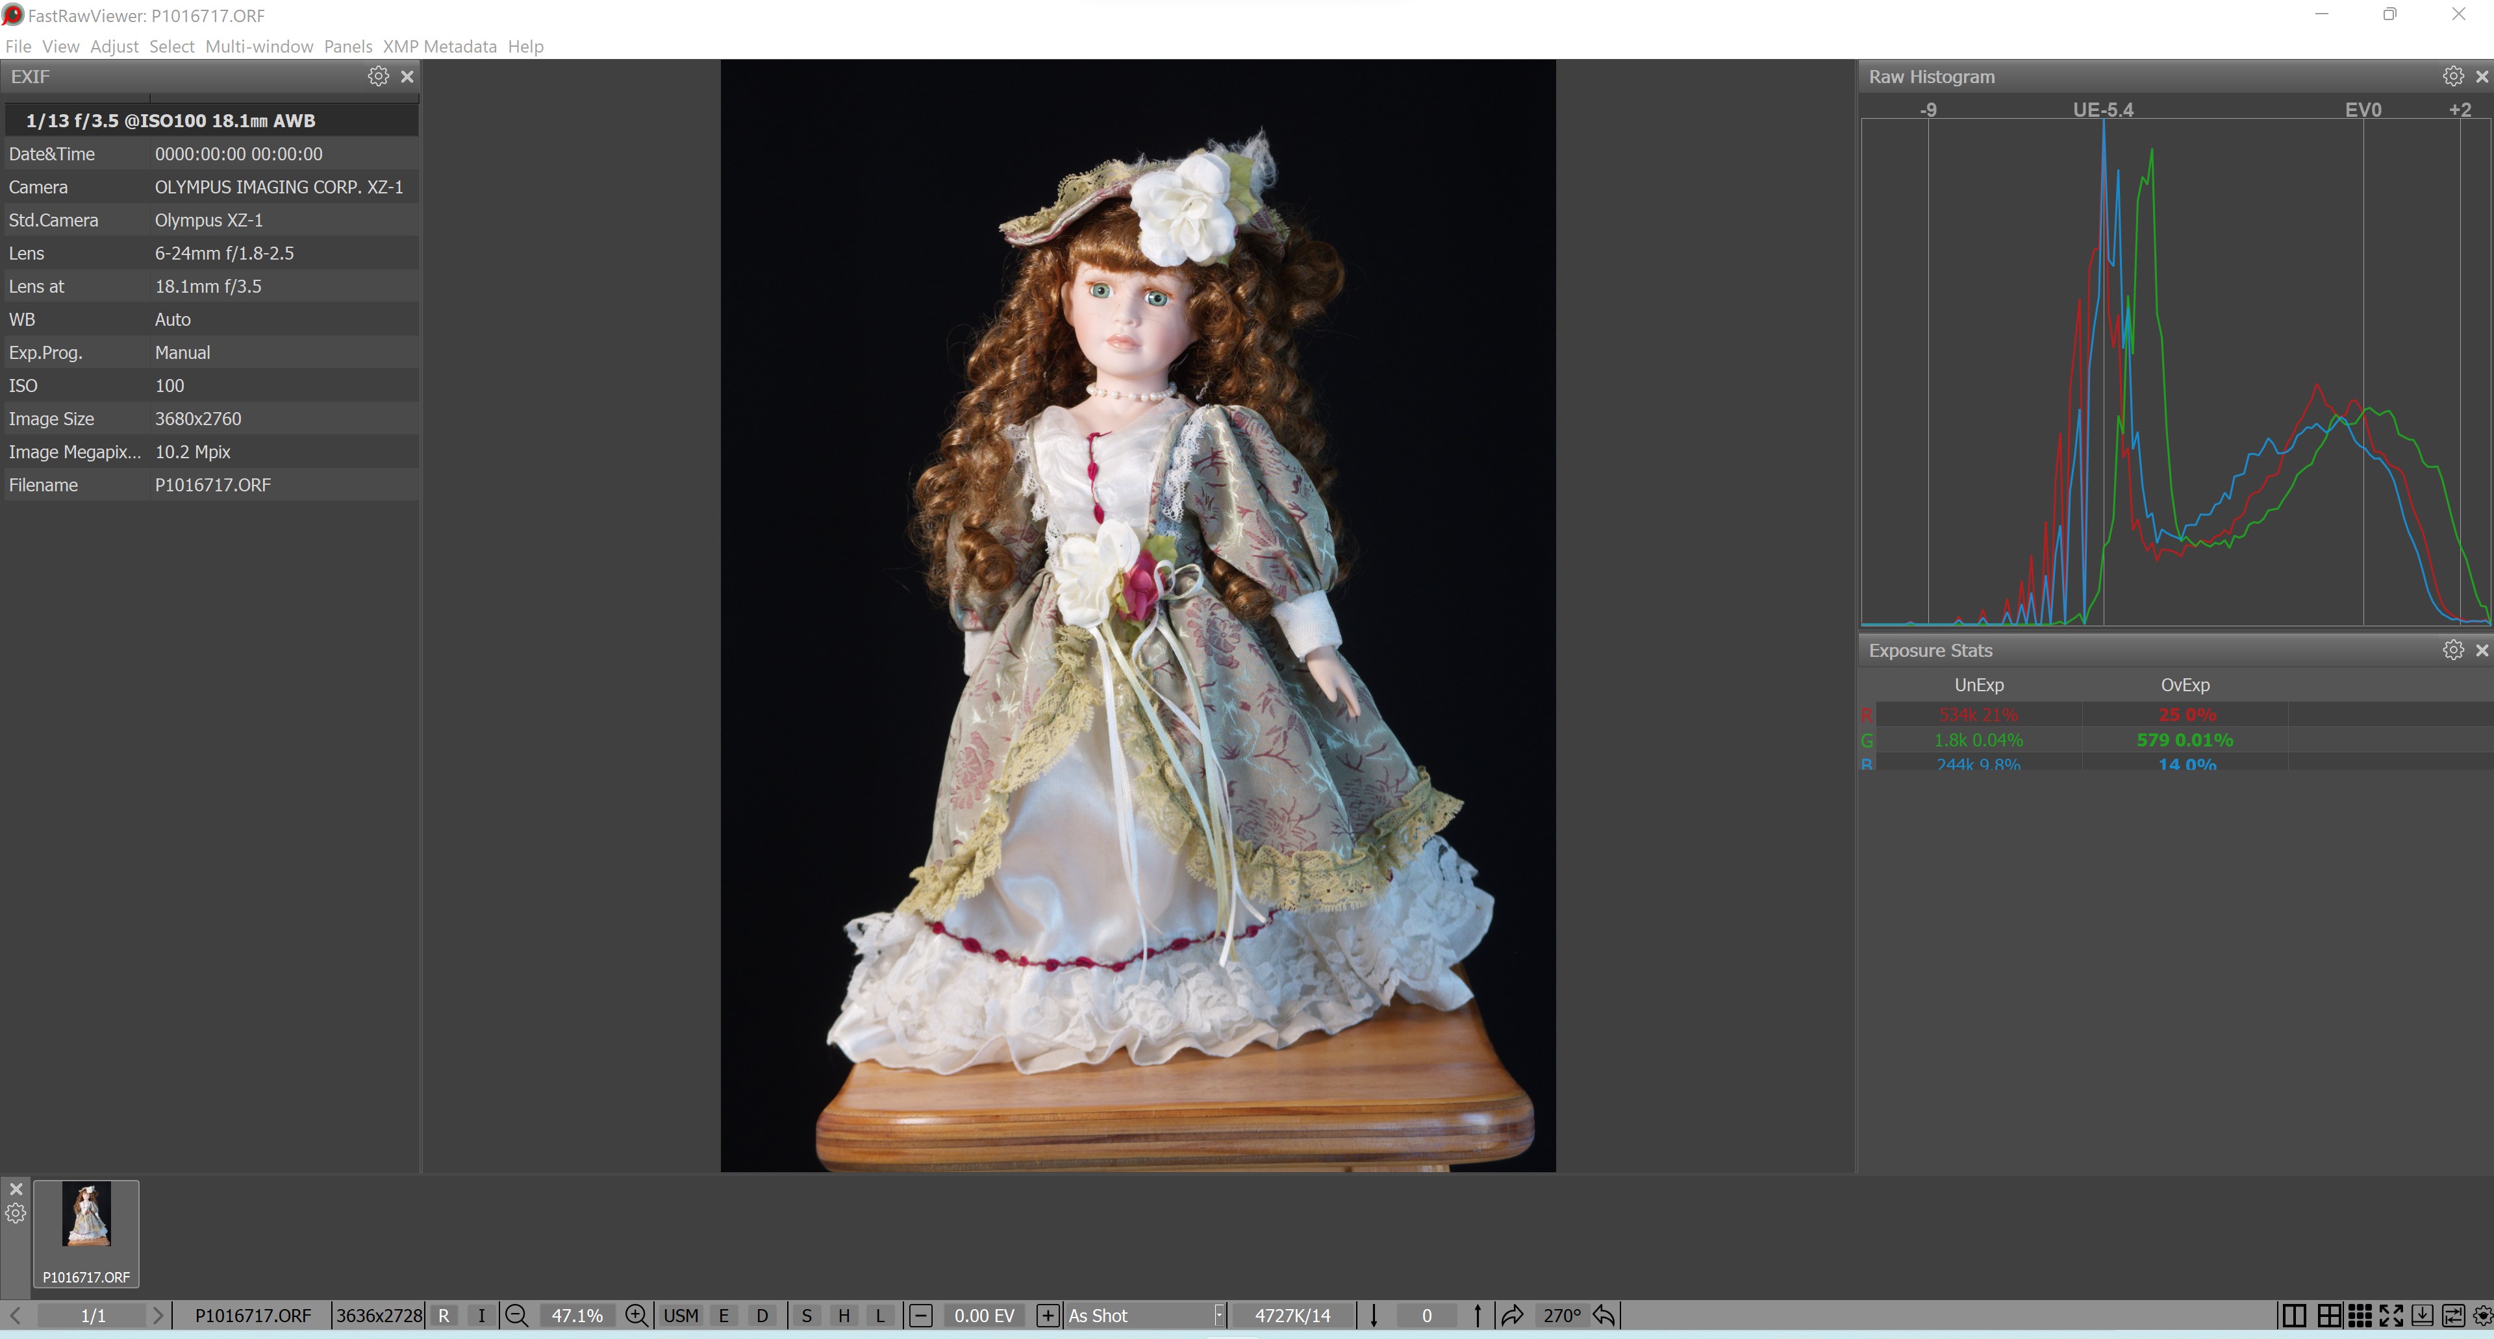This screenshot has width=2494, height=1339.
Task: Toggle highlight inspection H button
Action: pyautogui.click(x=843, y=1316)
